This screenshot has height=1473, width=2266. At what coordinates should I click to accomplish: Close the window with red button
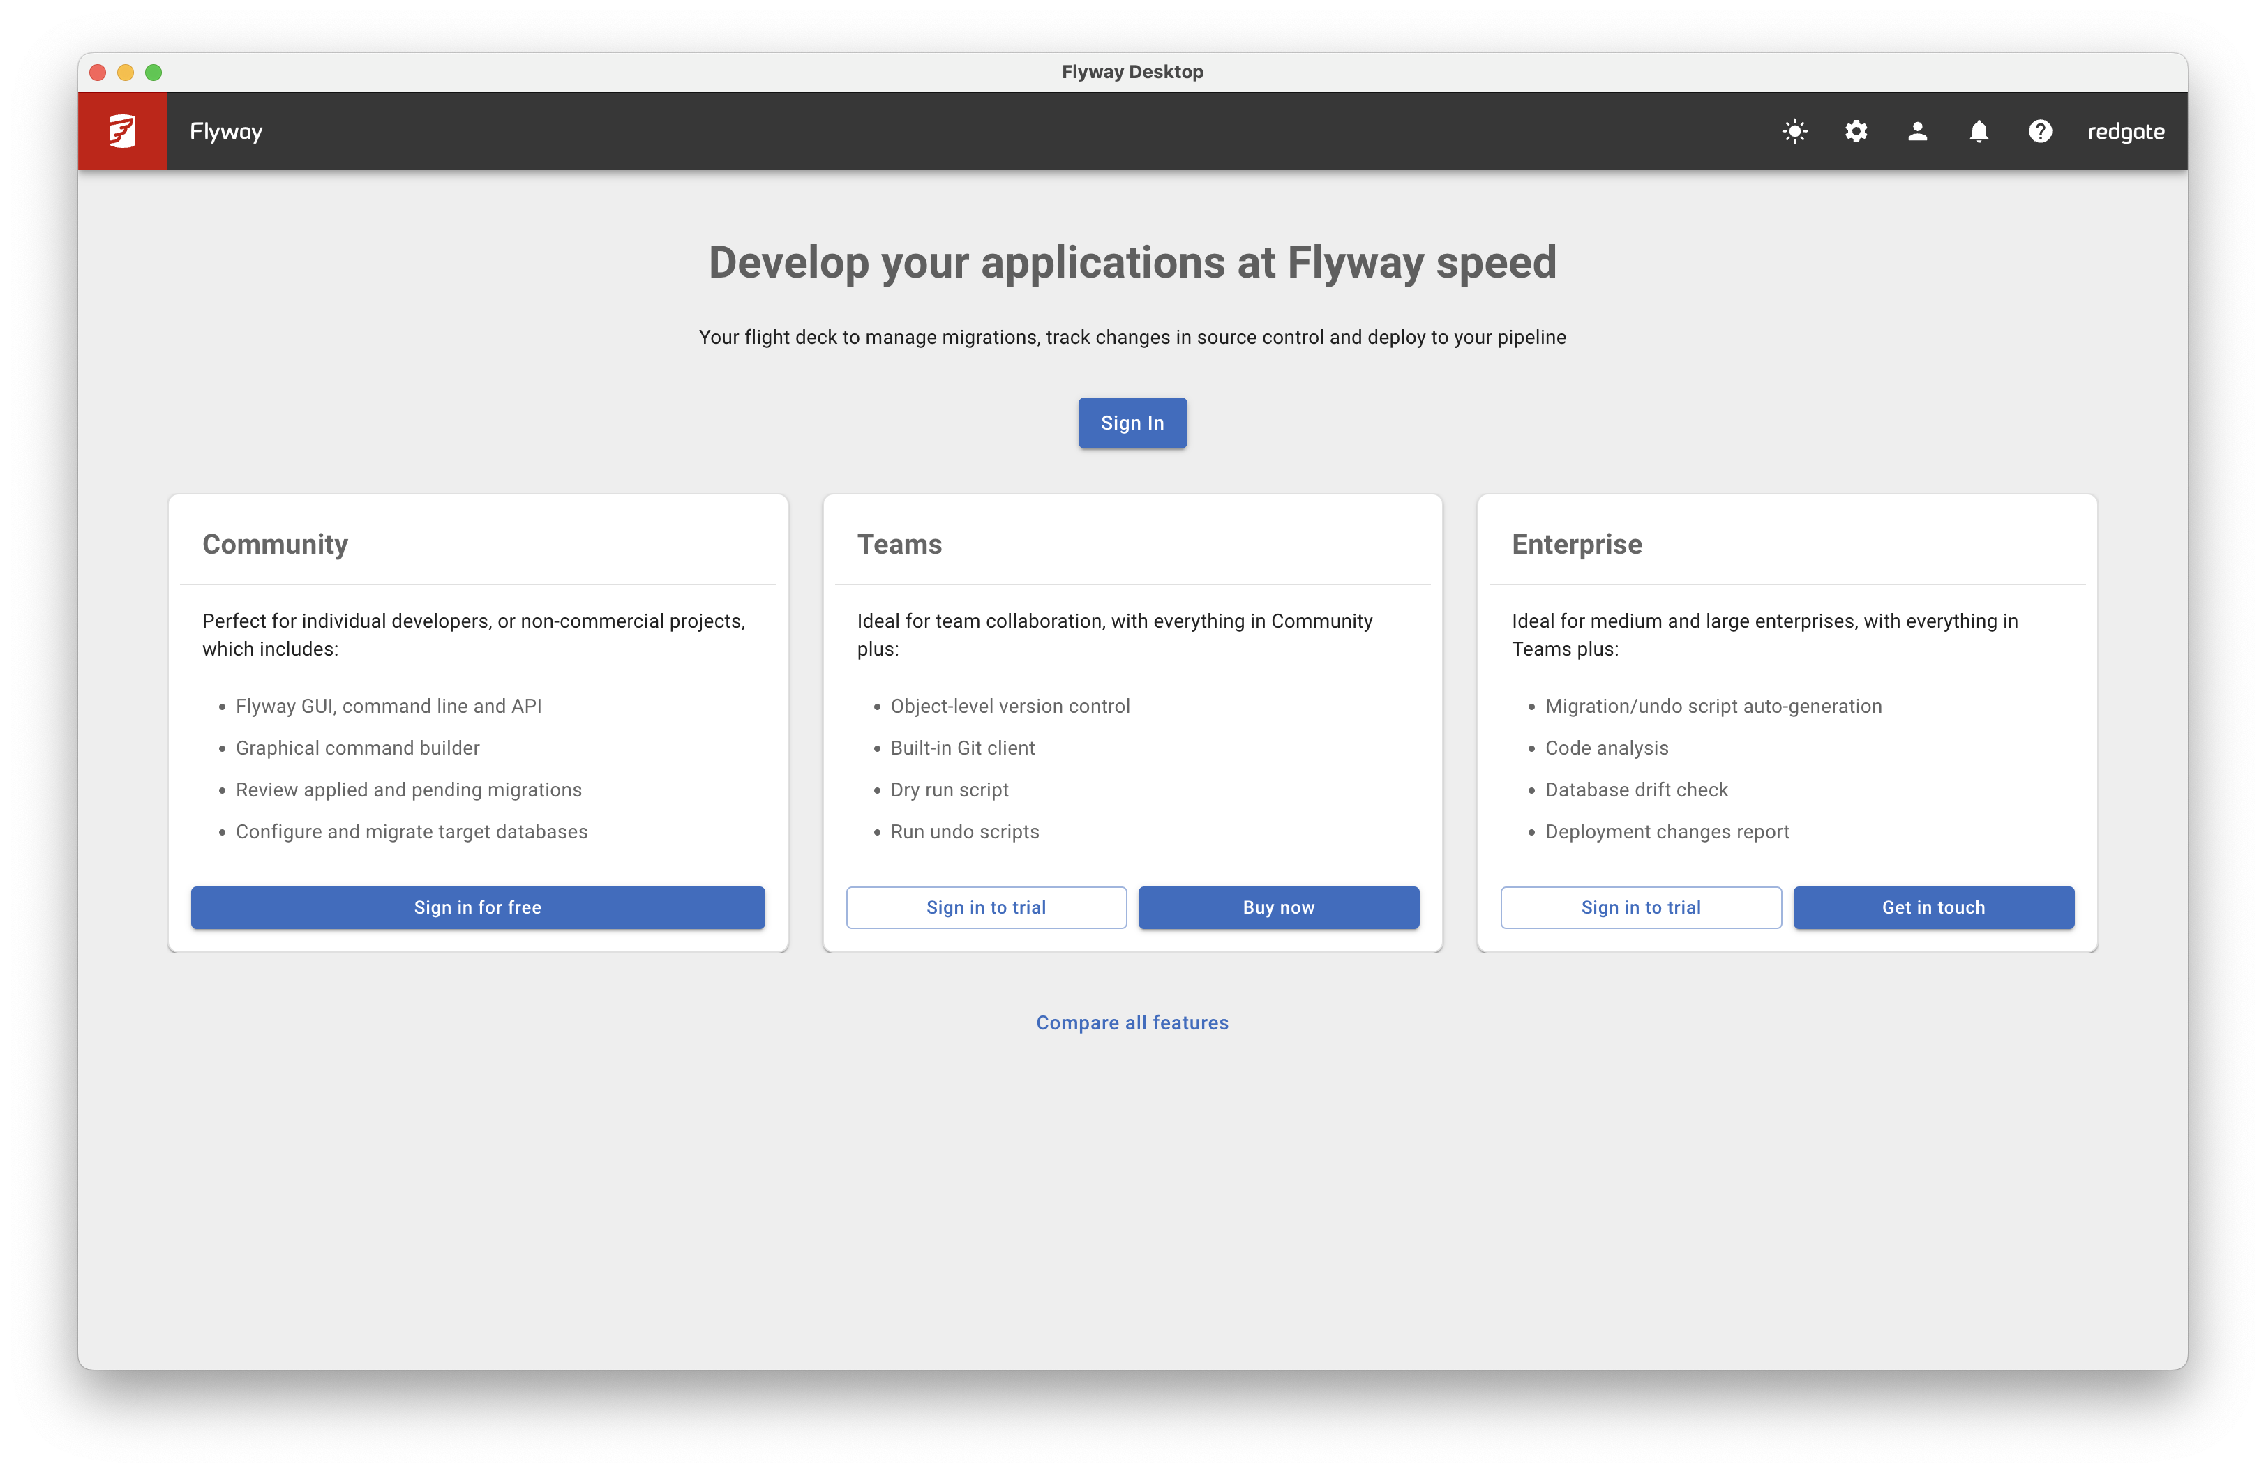pyautogui.click(x=97, y=73)
